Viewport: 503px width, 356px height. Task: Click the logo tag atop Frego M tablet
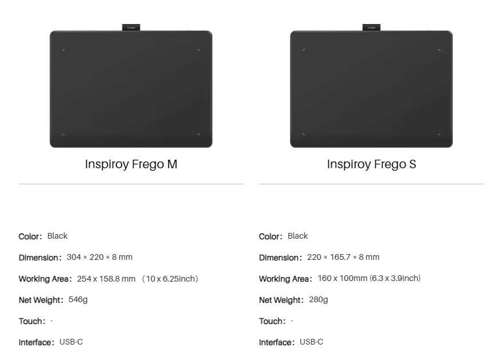(131, 27)
